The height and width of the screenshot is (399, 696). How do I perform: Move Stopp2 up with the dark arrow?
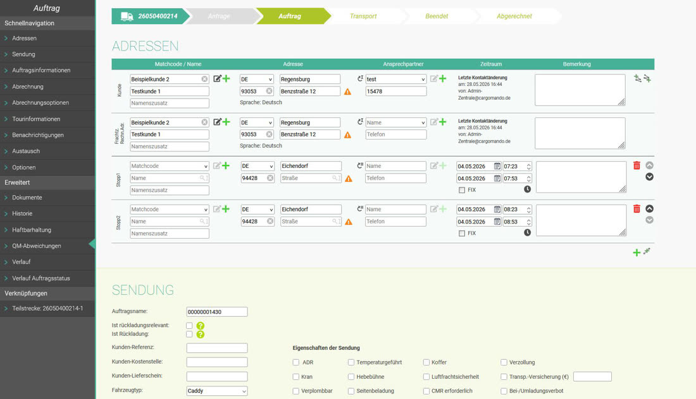pos(649,208)
